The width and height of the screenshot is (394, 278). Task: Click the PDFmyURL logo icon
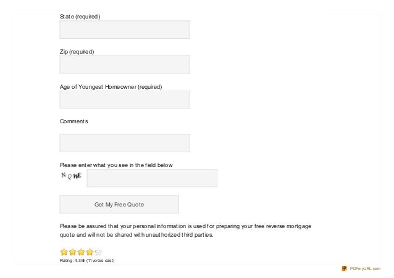coord(344,269)
